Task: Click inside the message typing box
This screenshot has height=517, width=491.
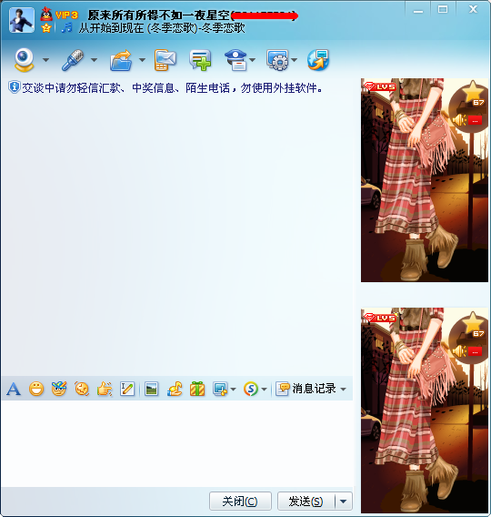Action: 176,443
